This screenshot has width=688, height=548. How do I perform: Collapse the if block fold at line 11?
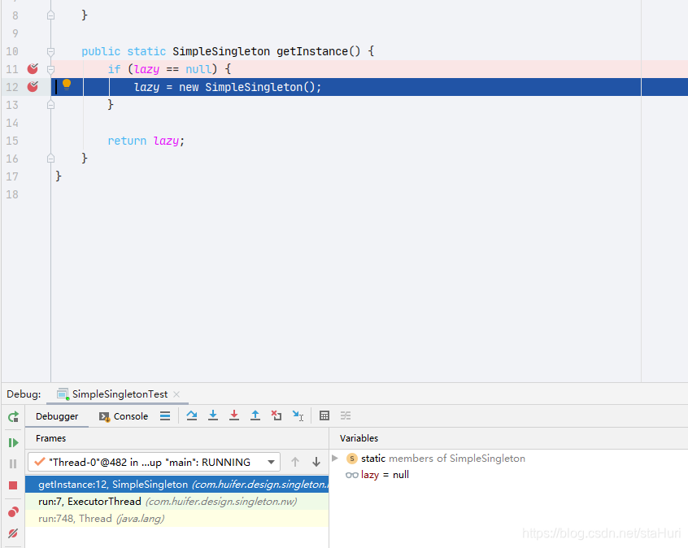[51, 69]
